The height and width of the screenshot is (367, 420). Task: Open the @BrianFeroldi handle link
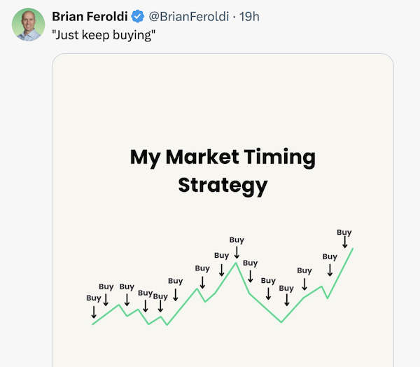tap(189, 17)
